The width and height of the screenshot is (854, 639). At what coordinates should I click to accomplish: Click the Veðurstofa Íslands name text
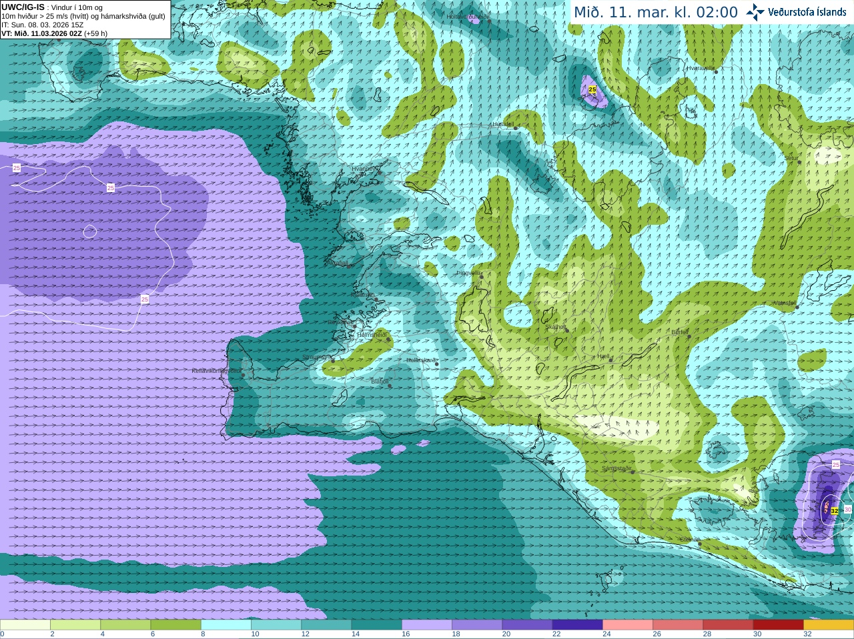tap(807, 12)
